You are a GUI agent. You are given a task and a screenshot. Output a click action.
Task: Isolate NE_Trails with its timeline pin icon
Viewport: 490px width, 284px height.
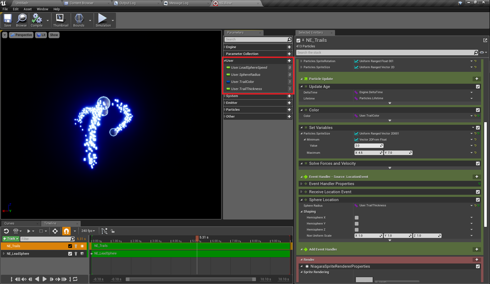click(x=76, y=246)
